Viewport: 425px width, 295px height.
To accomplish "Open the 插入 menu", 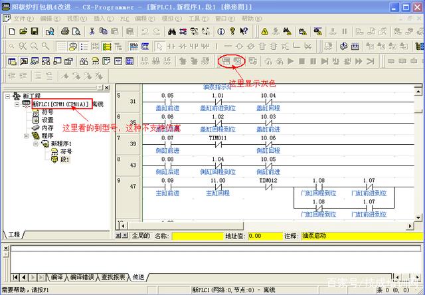I will pos(104,19).
